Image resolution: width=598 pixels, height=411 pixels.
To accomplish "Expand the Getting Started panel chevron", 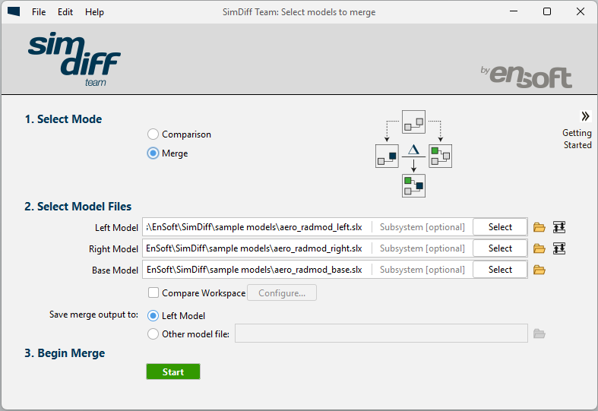I will [x=585, y=116].
